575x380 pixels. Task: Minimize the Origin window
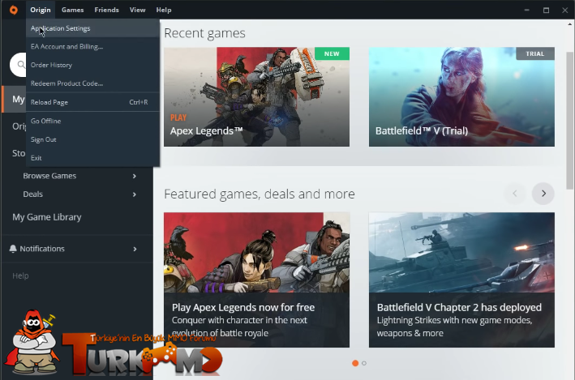526,10
